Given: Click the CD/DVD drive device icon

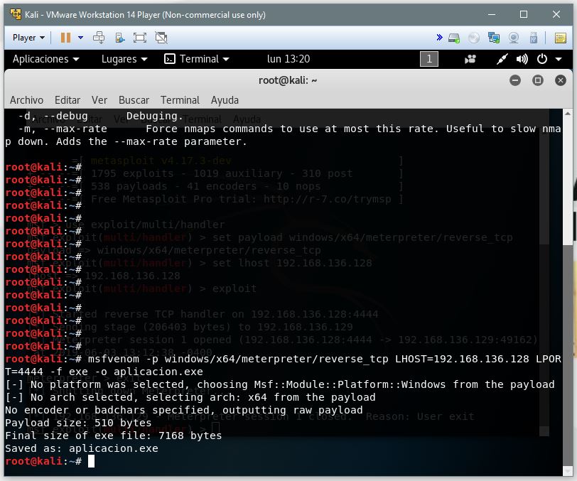Looking at the screenshot, I should point(474,38).
